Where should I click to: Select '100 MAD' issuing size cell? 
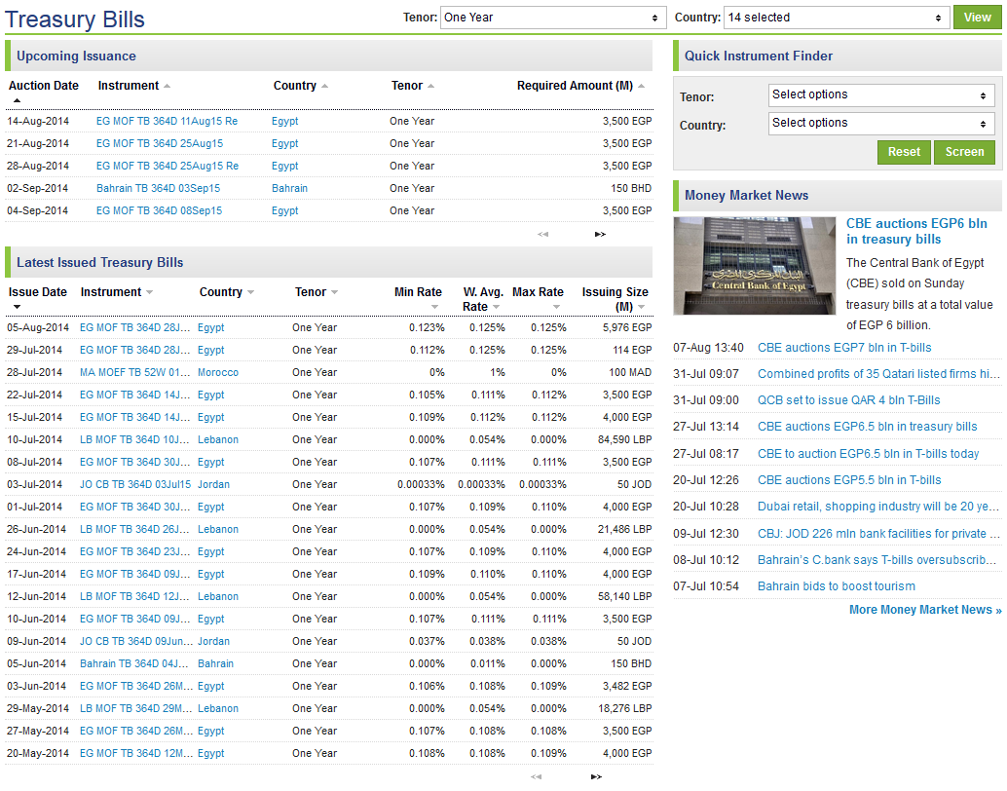pyautogui.click(x=630, y=373)
